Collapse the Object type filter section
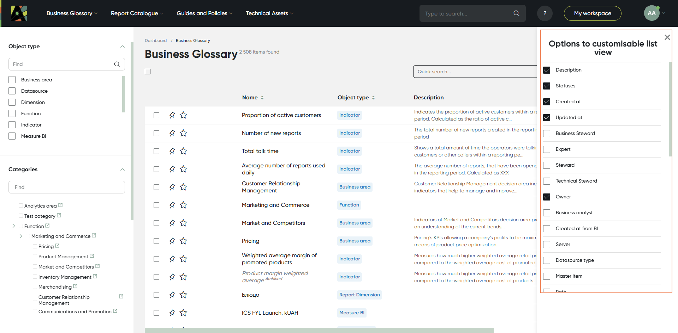 tap(122, 47)
